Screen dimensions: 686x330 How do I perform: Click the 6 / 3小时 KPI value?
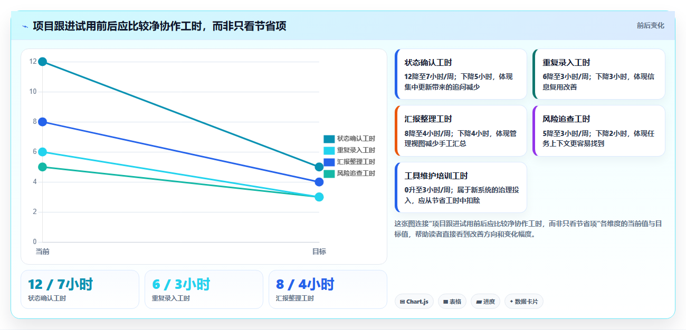[181, 284]
